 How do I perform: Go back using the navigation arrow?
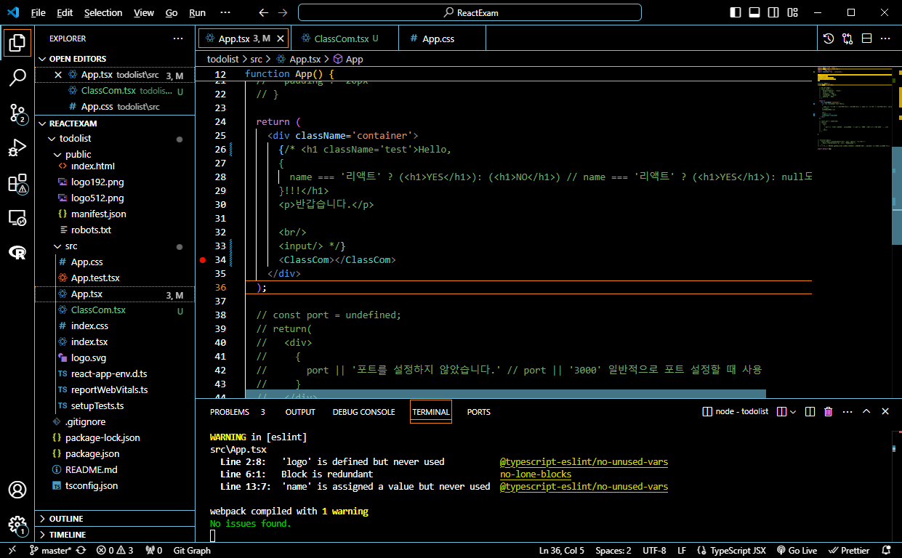pyautogui.click(x=263, y=12)
